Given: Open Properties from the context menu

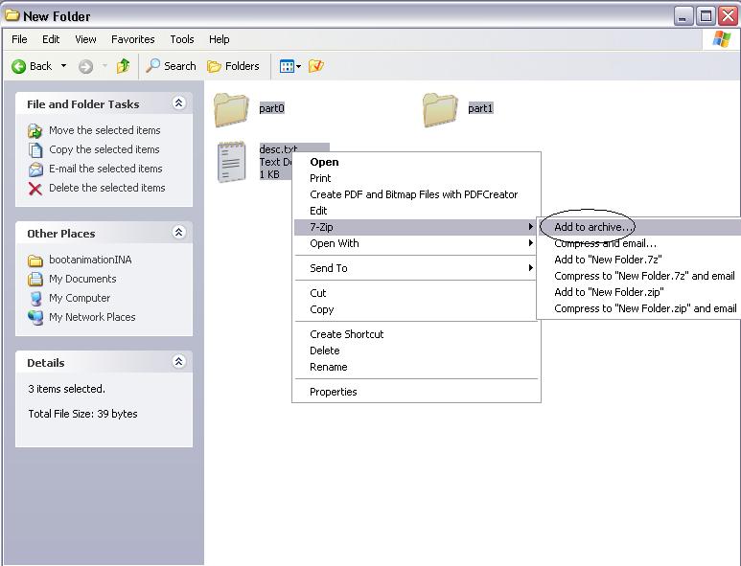Looking at the screenshot, I should point(416,392).
